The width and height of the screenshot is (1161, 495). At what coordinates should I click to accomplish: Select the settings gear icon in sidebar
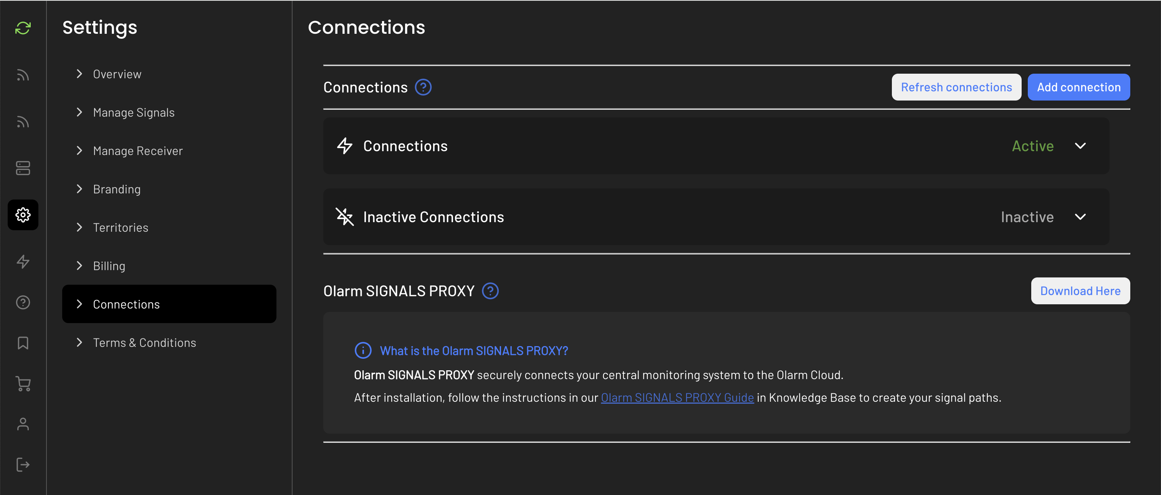(x=23, y=215)
